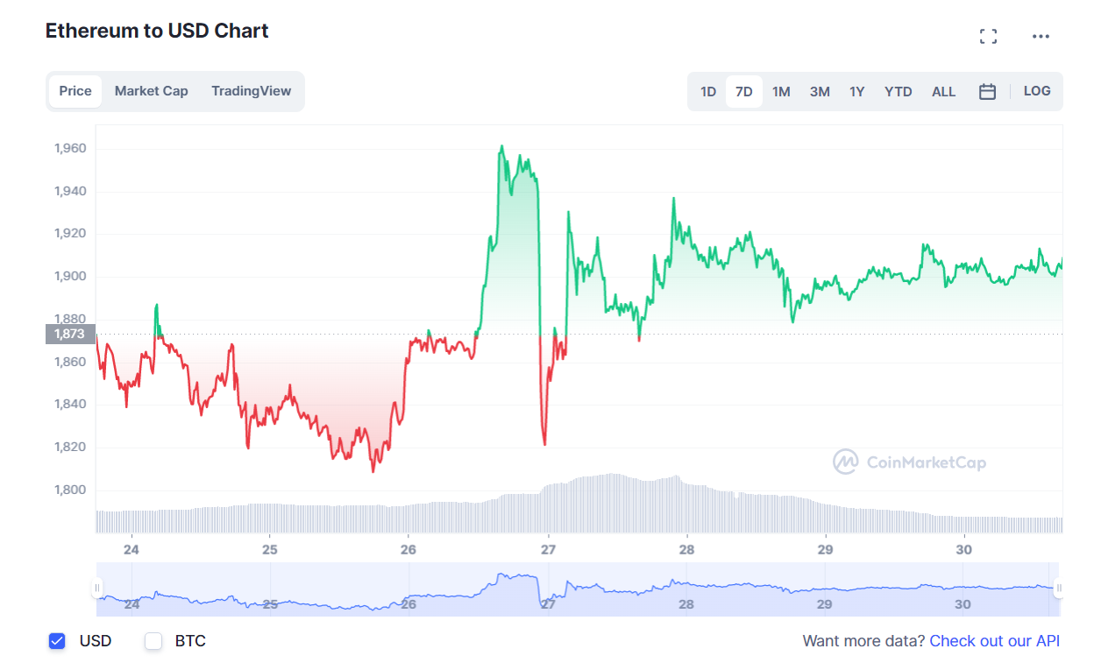Toggle the LOG scale option
Screen dimensions: 1094x670
pos(1037,91)
